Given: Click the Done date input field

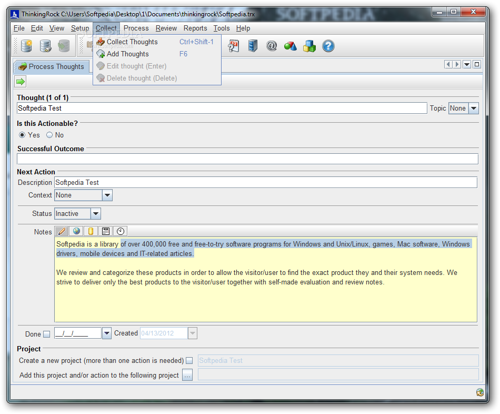Looking at the screenshot, I should (x=78, y=333).
